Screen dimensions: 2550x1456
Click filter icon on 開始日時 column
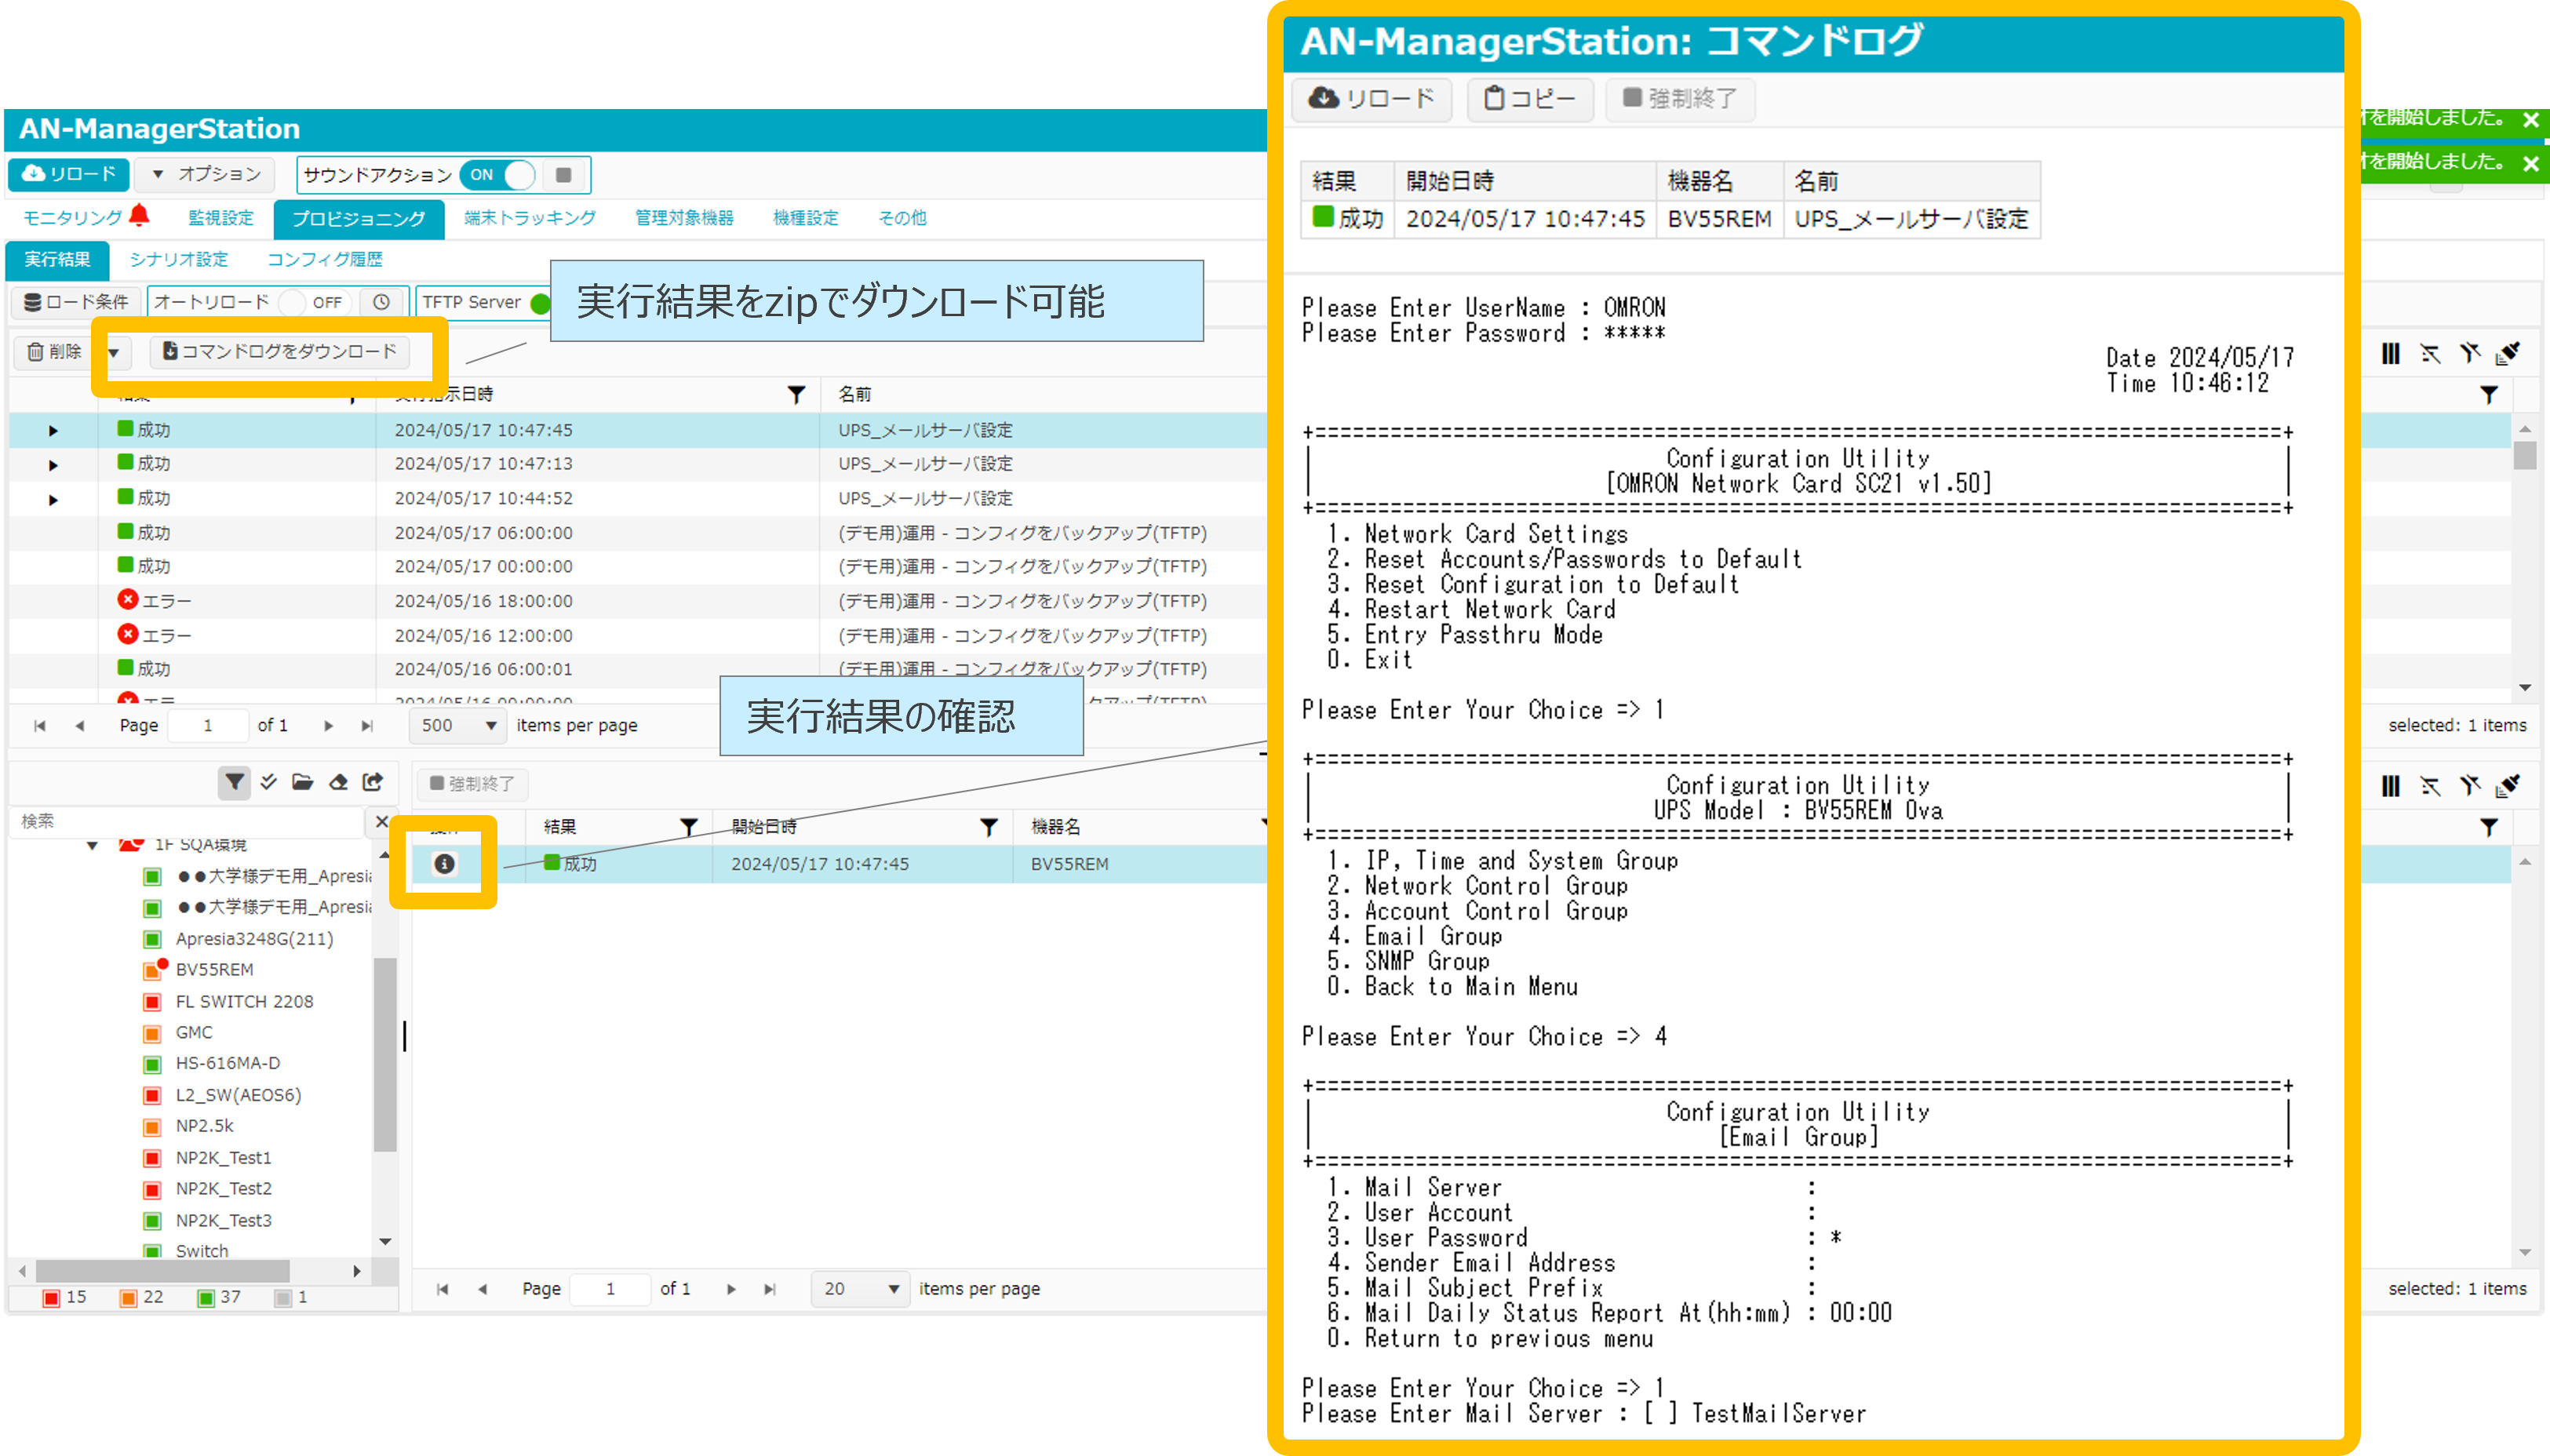coord(989,827)
